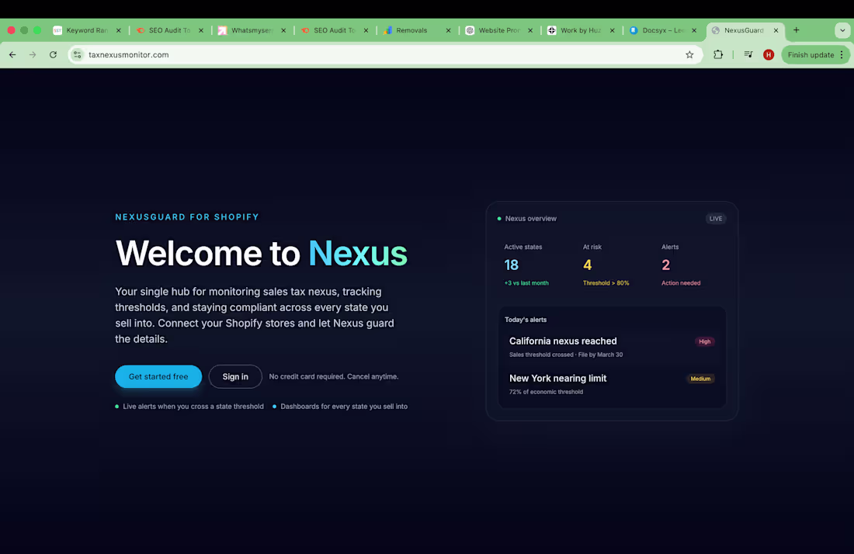This screenshot has height=554, width=854.
Task: Toggle the LIVE indicator on Nexus overview
Action: (715, 219)
